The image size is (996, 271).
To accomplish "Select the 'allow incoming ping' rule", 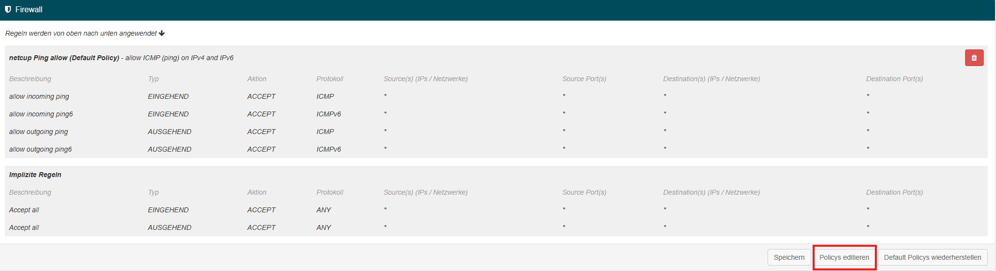I will point(39,96).
